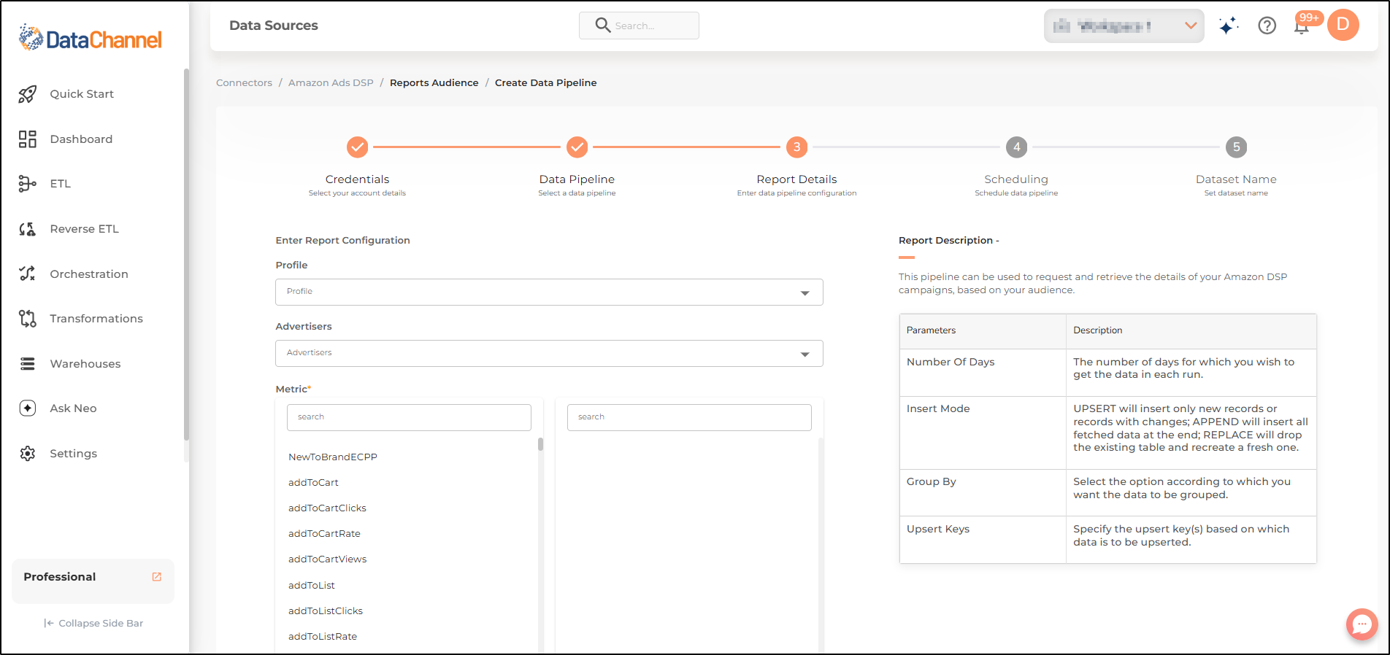Viewport: 1390px width, 655px height.
Task: Click the Orchestration icon
Action: coord(27,274)
